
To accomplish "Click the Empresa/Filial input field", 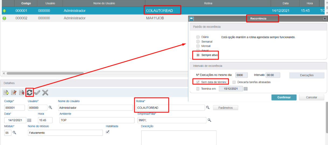I will pos(172,120).
